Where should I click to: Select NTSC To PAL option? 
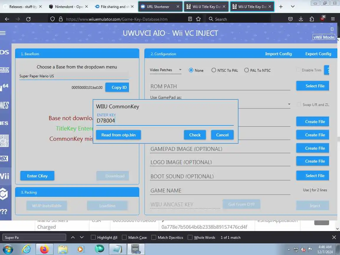[x=214, y=70]
